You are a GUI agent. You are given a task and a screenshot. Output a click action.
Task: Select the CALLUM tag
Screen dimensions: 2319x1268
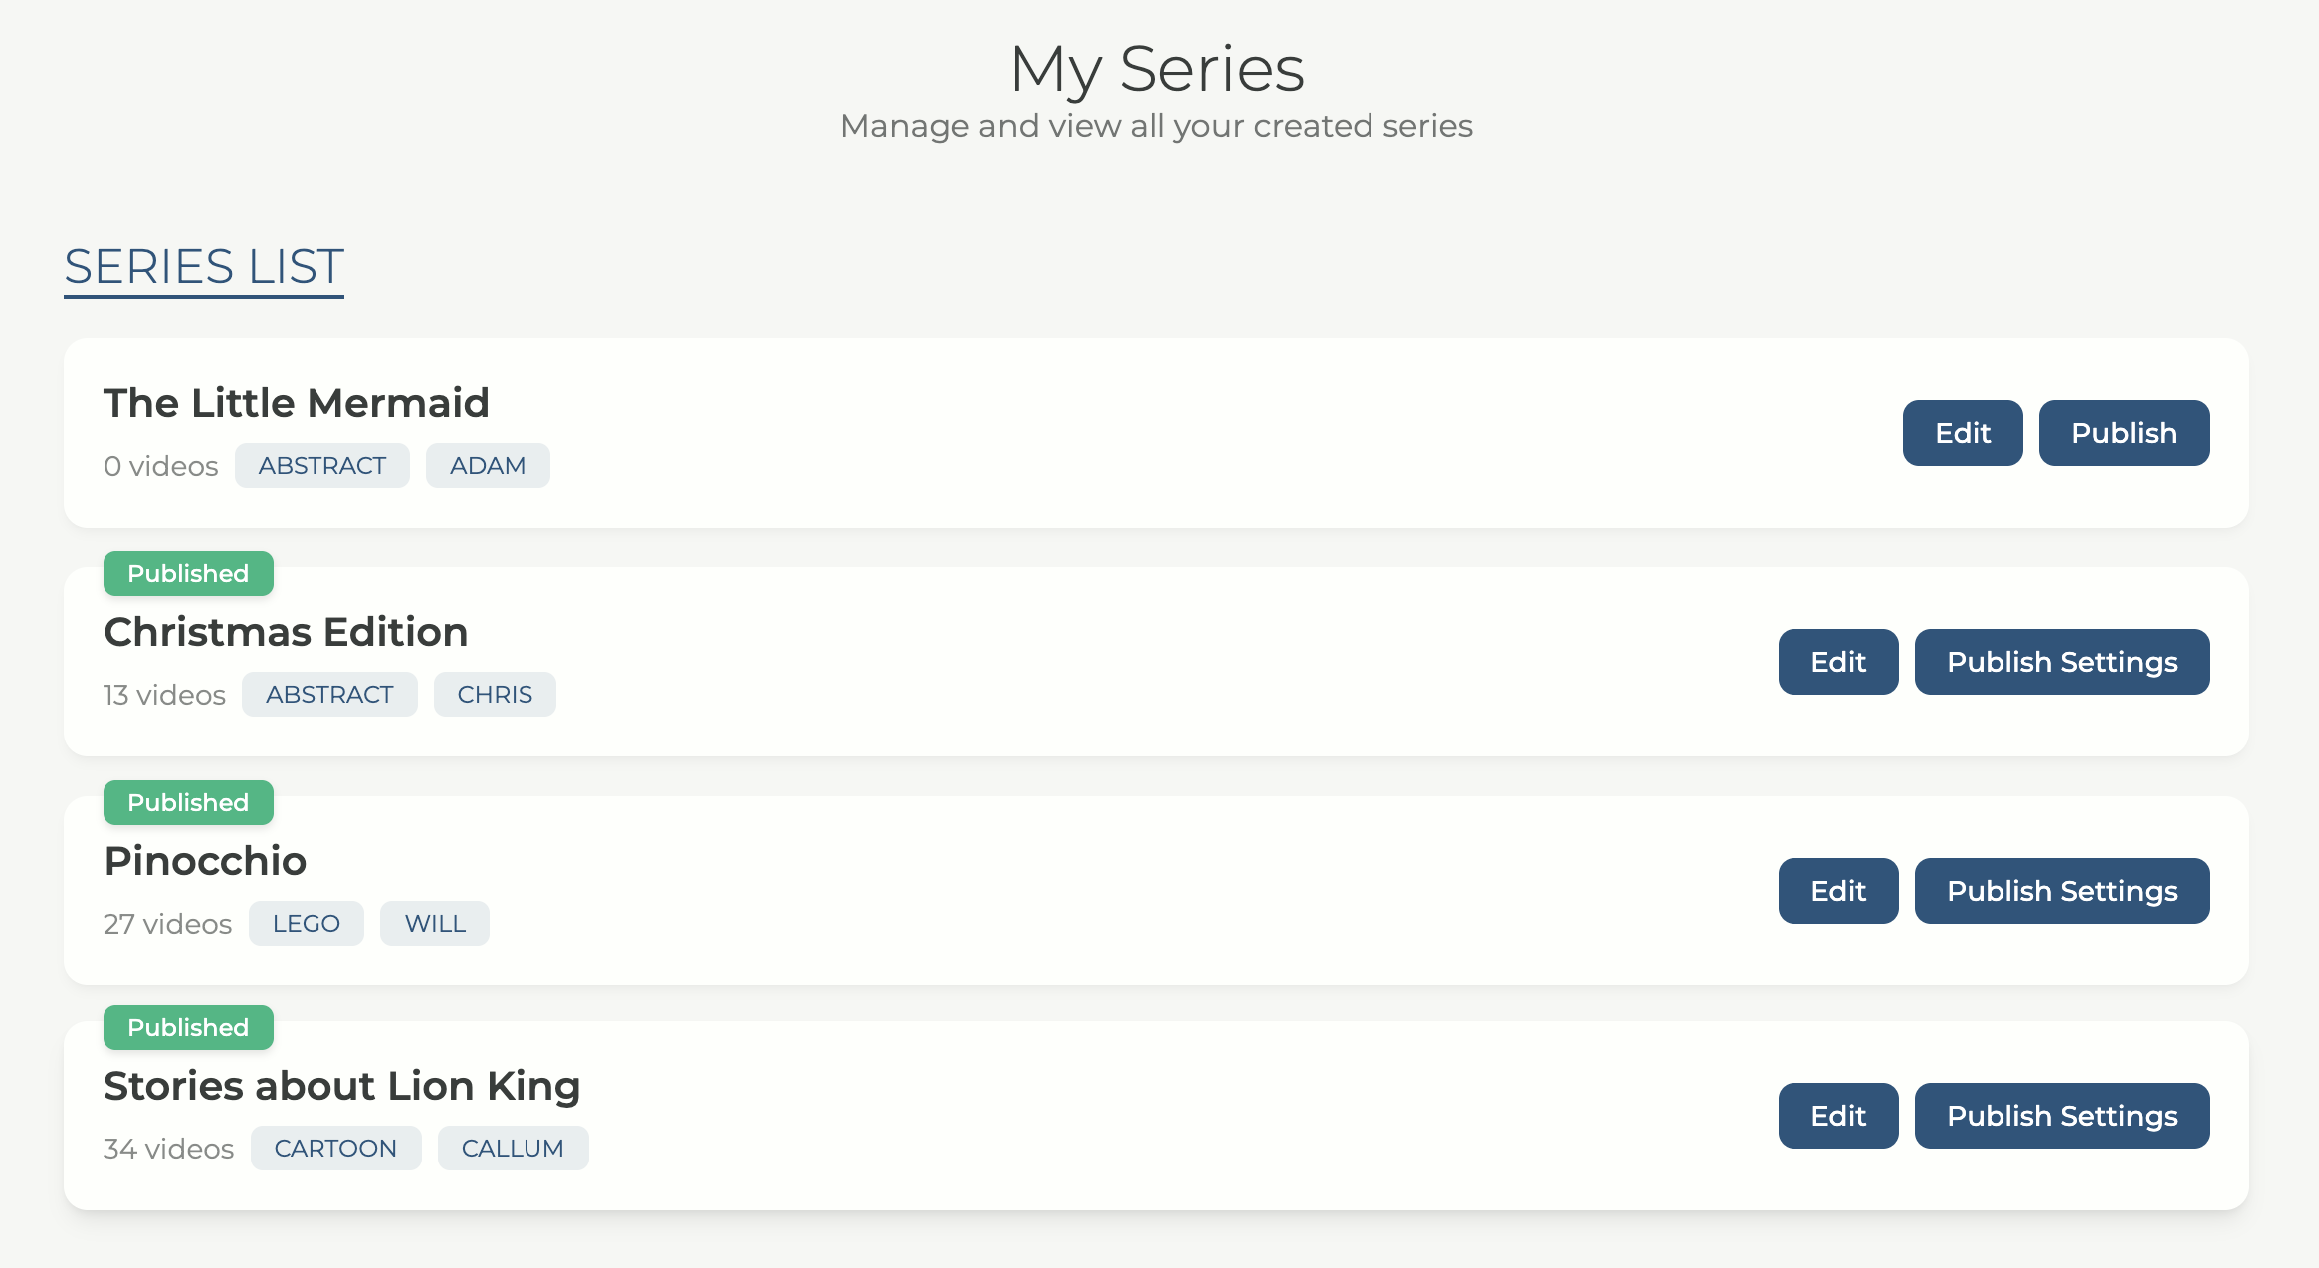coord(513,1149)
